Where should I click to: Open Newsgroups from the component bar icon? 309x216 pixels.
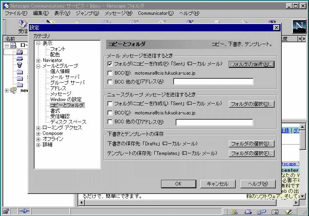[261, 212]
